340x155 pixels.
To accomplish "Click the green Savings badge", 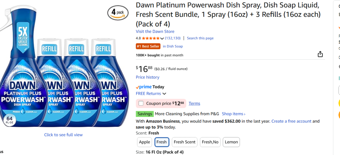I will point(145,114).
